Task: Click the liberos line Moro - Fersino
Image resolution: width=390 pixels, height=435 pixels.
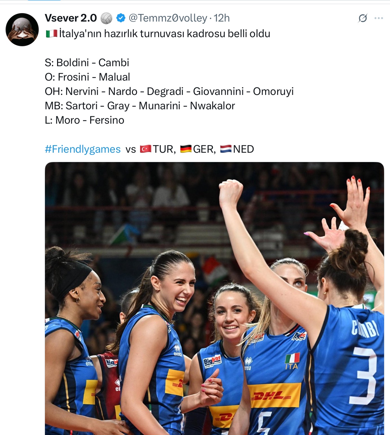Action: tap(85, 120)
